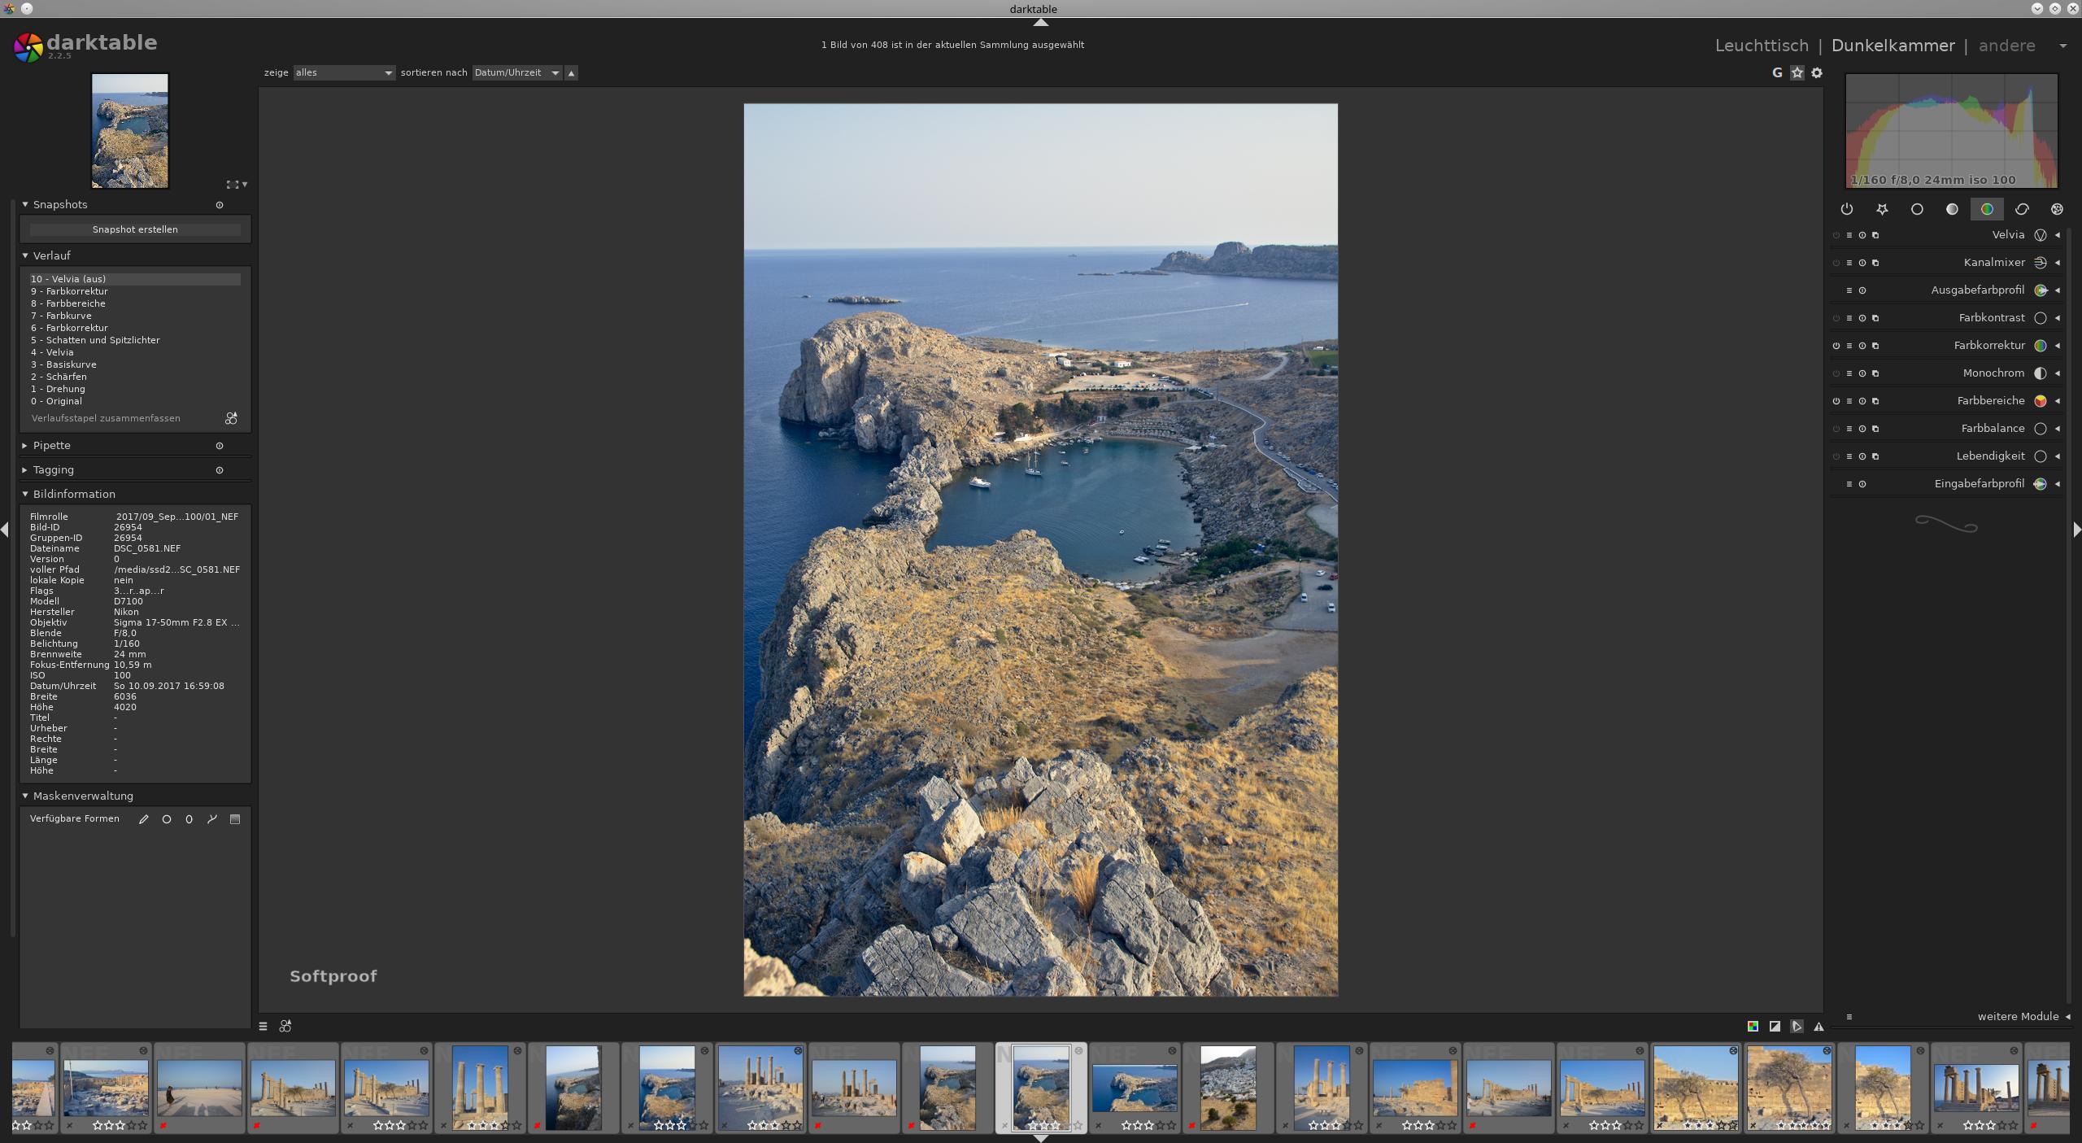Click the grouping G icon
Image resolution: width=2082 pixels, height=1143 pixels.
pos(1777,72)
